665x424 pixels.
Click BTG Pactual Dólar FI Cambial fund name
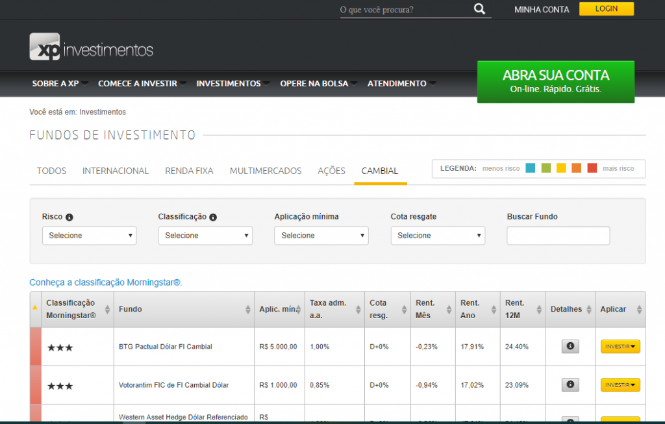point(166,347)
